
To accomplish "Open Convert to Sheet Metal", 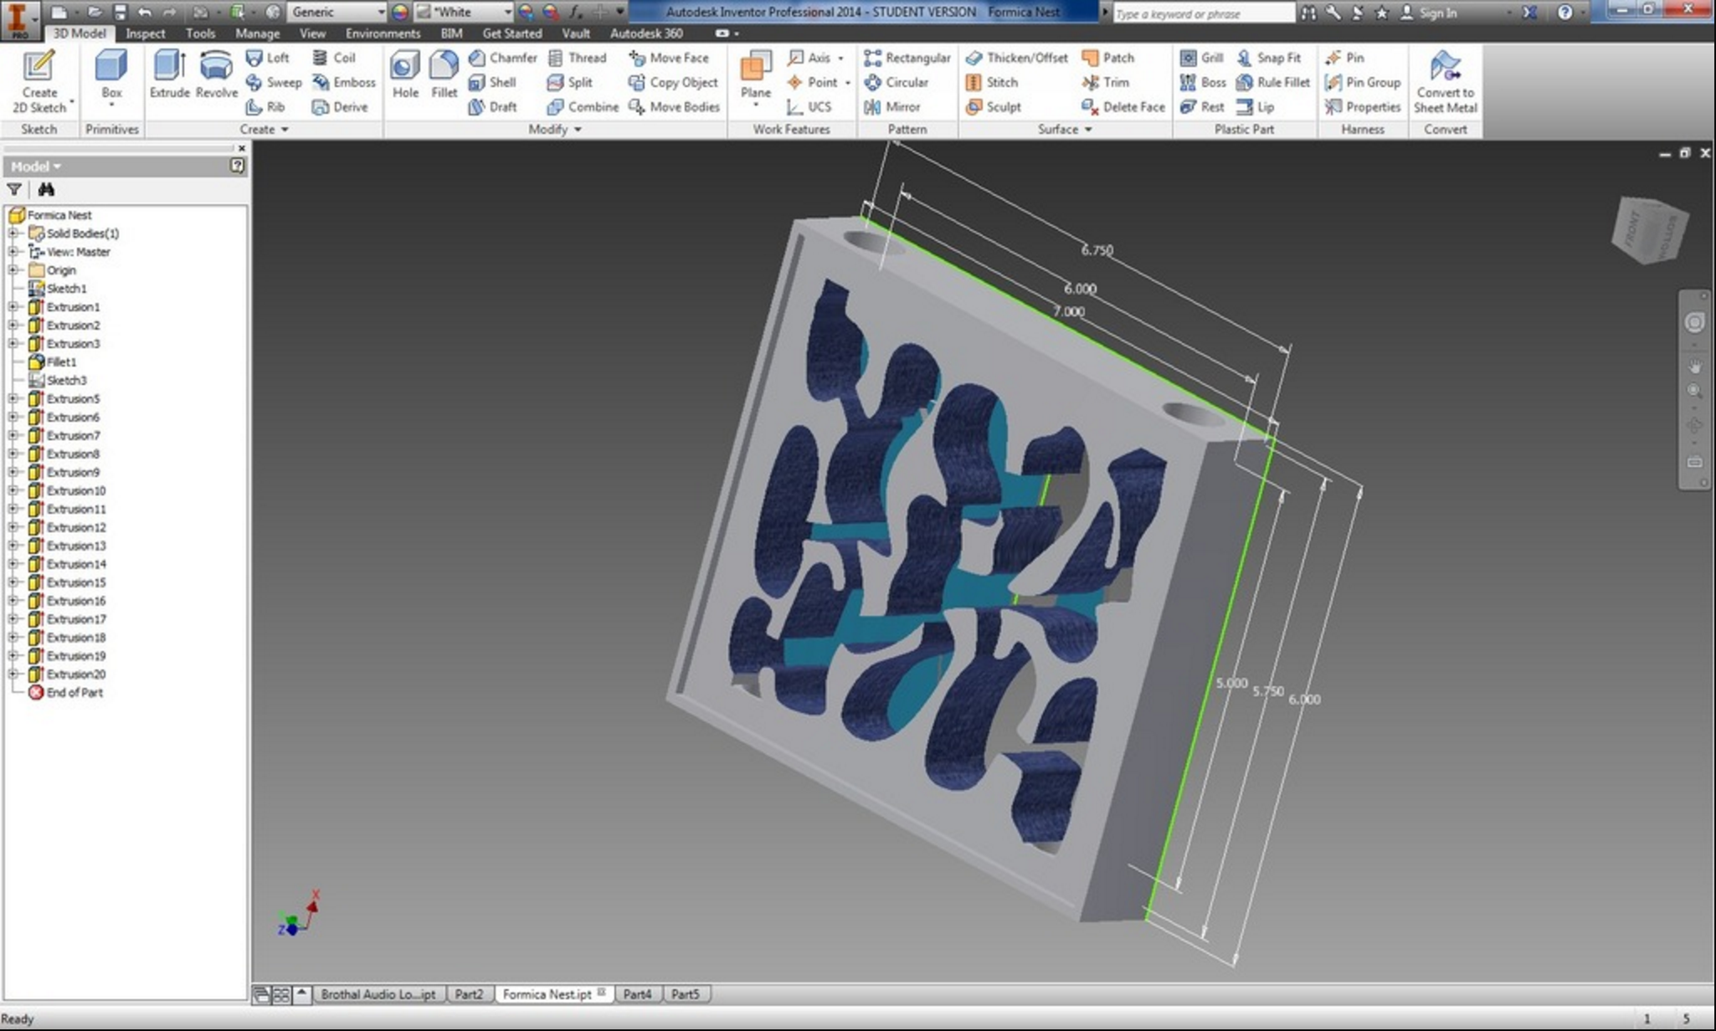I will [1445, 81].
